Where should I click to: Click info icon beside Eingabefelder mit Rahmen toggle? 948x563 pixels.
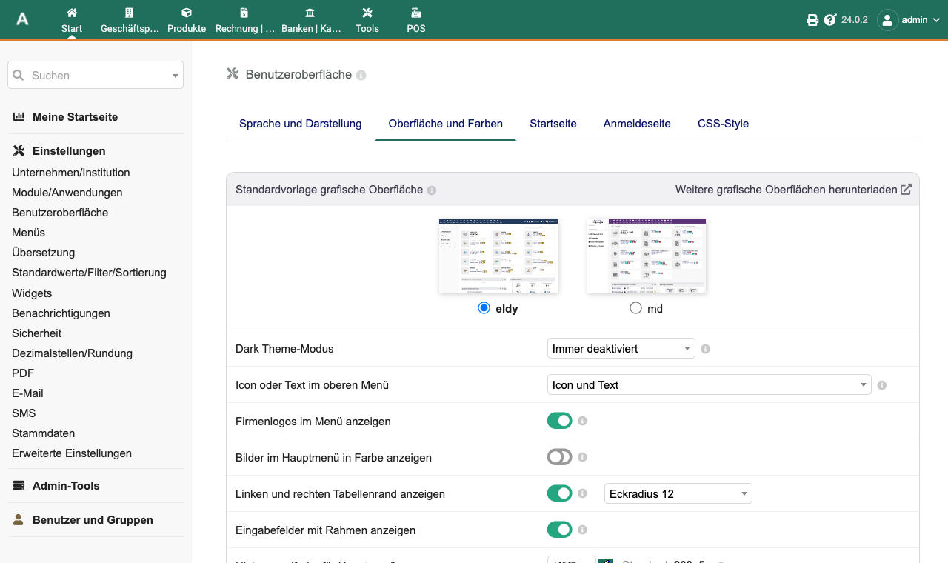[582, 530]
